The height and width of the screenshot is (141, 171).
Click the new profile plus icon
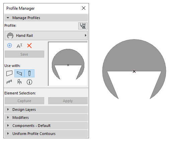click(x=9, y=46)
